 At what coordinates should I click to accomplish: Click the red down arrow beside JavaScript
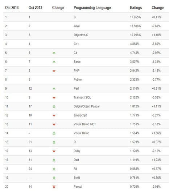coord(54,115)
